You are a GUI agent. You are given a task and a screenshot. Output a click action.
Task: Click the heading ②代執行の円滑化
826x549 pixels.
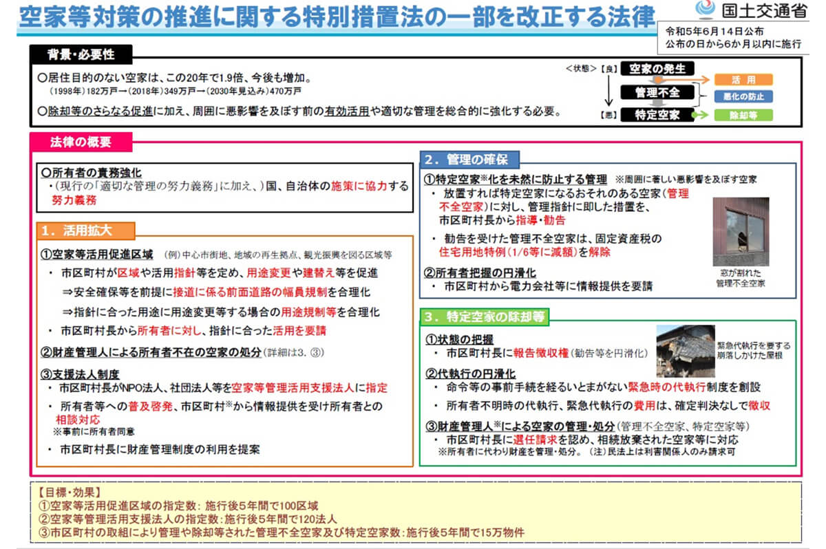tap(470, 373)
